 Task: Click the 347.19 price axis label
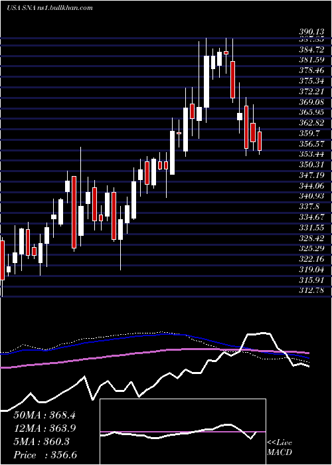[x=311, y=175]
